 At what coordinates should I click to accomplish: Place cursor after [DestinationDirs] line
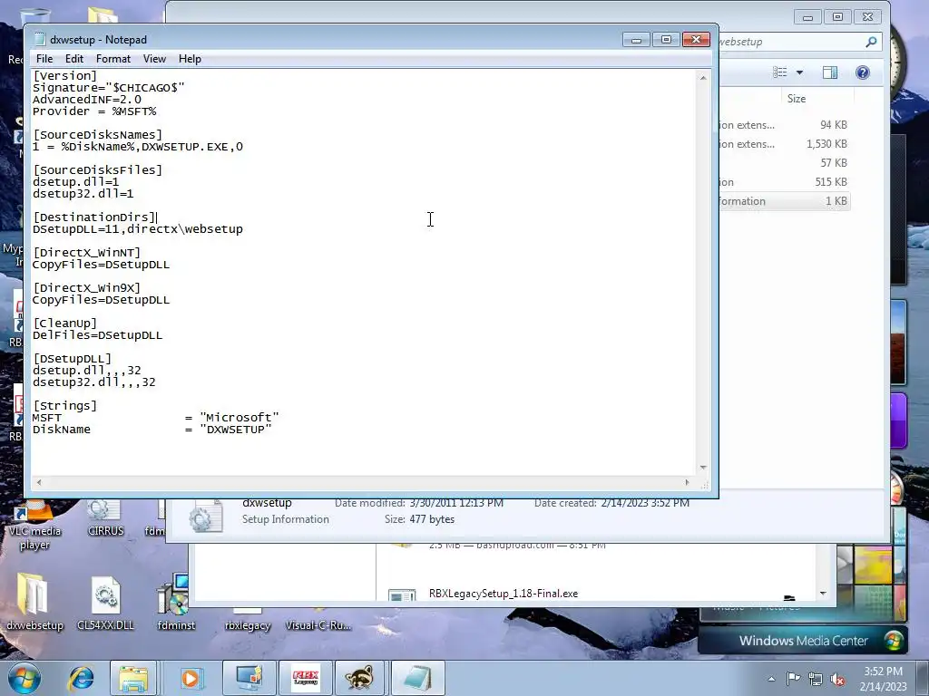(157, 217)
